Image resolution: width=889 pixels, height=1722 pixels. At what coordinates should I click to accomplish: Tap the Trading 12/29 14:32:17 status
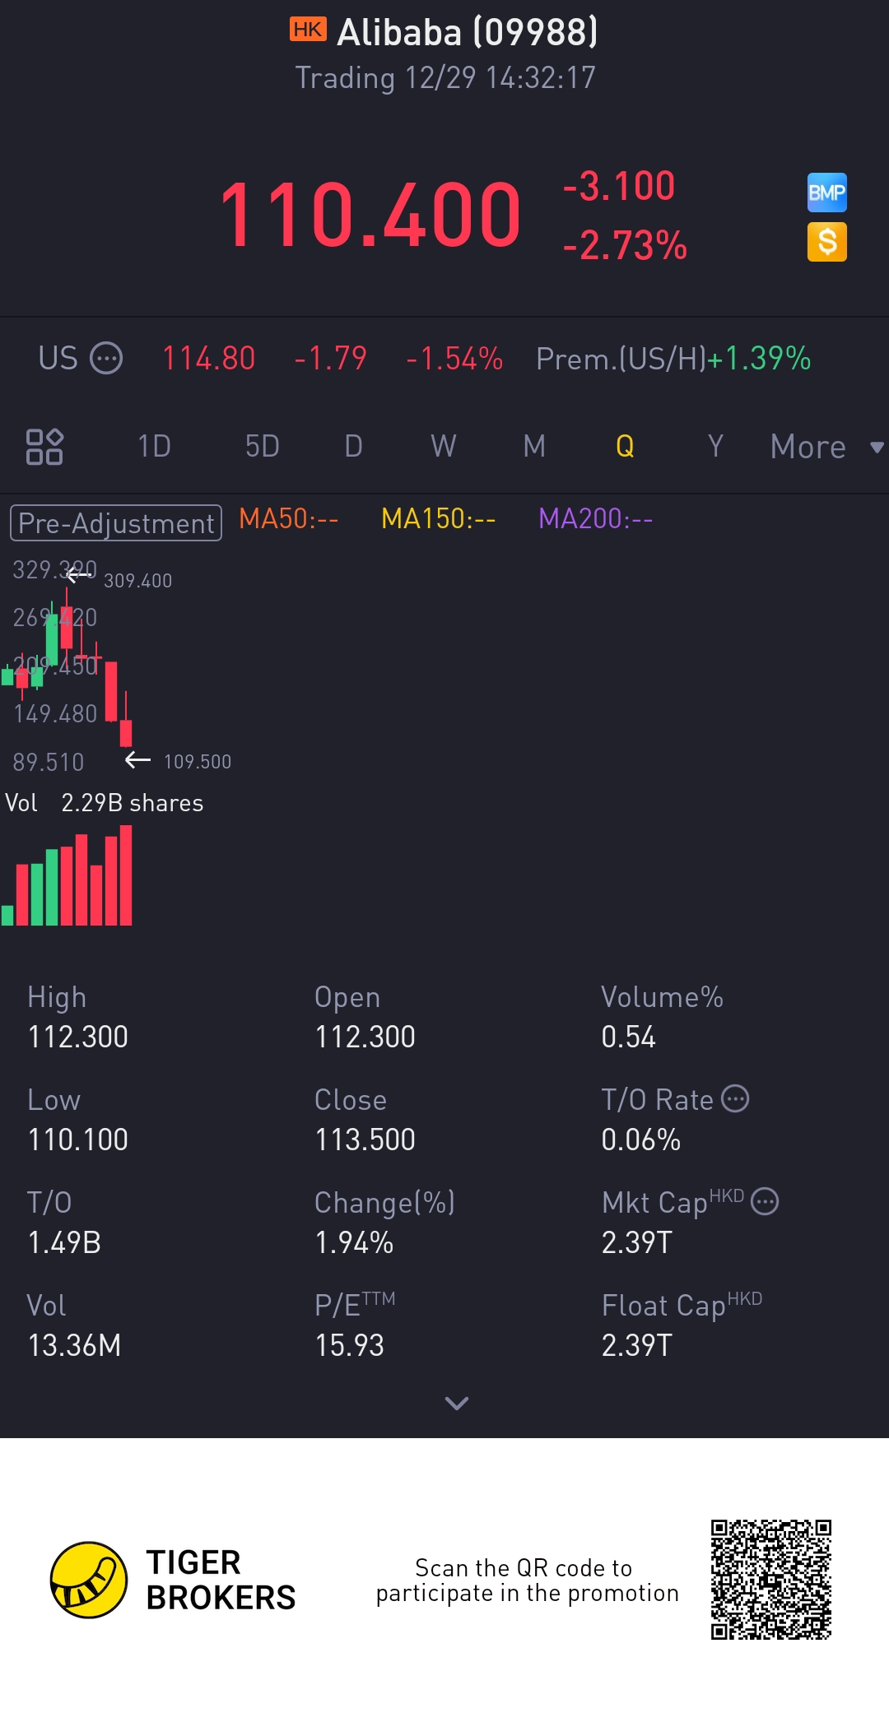pyautogui.click(x=445, y=78)
